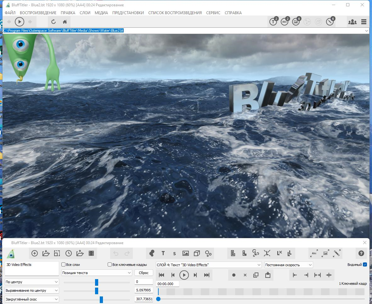Open the clock show duration icon
The image size is (372, 304).
(69, 253)
